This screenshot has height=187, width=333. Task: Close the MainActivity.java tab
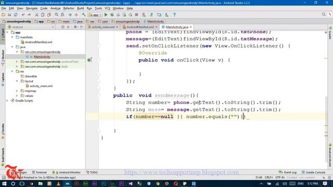191,27
